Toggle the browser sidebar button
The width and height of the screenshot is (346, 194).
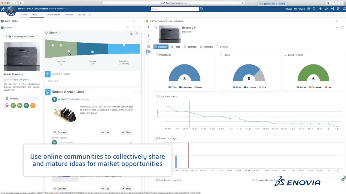(x=21, y=3)
